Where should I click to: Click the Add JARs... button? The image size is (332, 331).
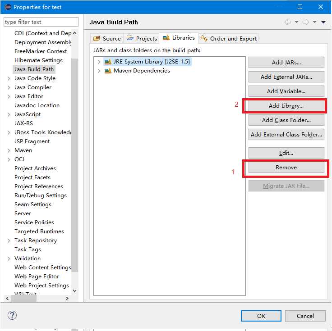(x=286, y=62)
